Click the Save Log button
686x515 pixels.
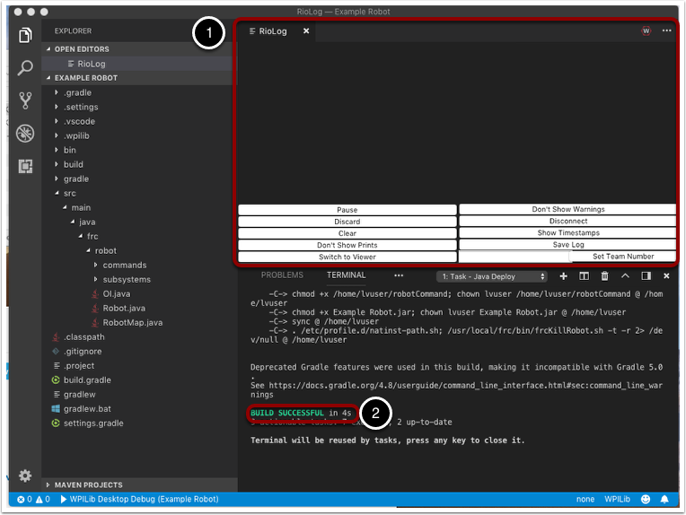(x=567, y=245)
